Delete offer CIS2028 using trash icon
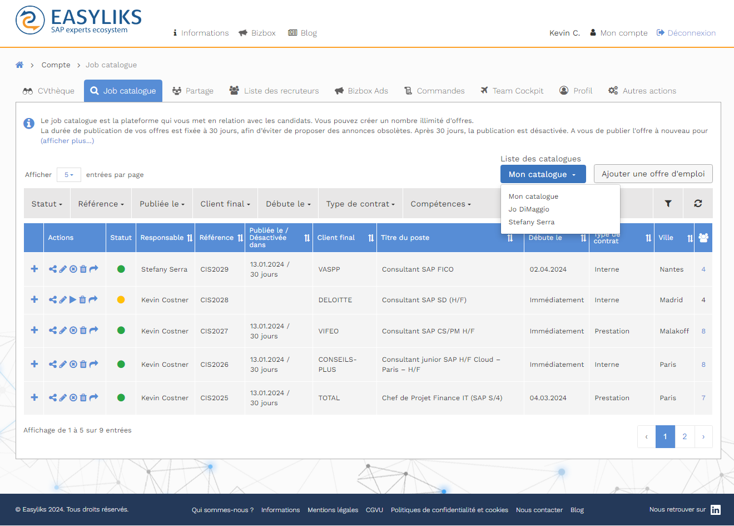This screenshot has width=734, height=526. coord(82,299)
